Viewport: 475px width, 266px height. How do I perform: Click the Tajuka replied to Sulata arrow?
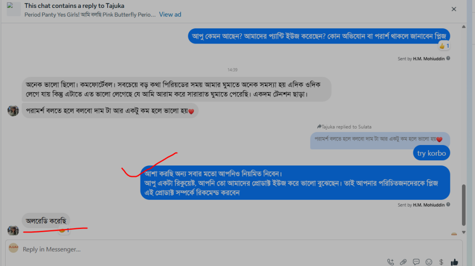319,127
